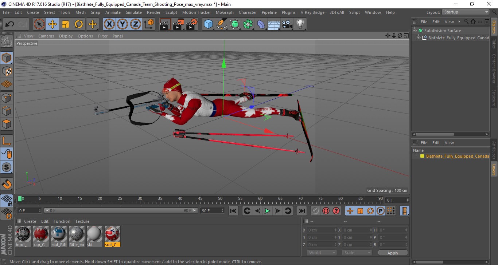Viewport: 498px width, 265px height.
Task: Click the green Array modeling icon
Action: click(248, 24)
